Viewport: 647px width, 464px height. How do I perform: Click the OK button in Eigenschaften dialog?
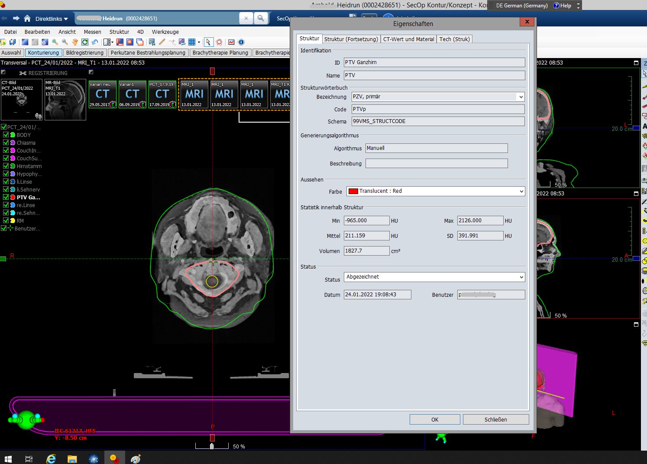pyautogui.click(x=434, y=419)
